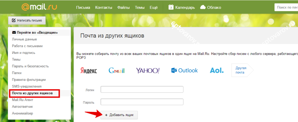Open the Облако cloud icon
The width and height of the screenshot is (298, 122).
203,7
